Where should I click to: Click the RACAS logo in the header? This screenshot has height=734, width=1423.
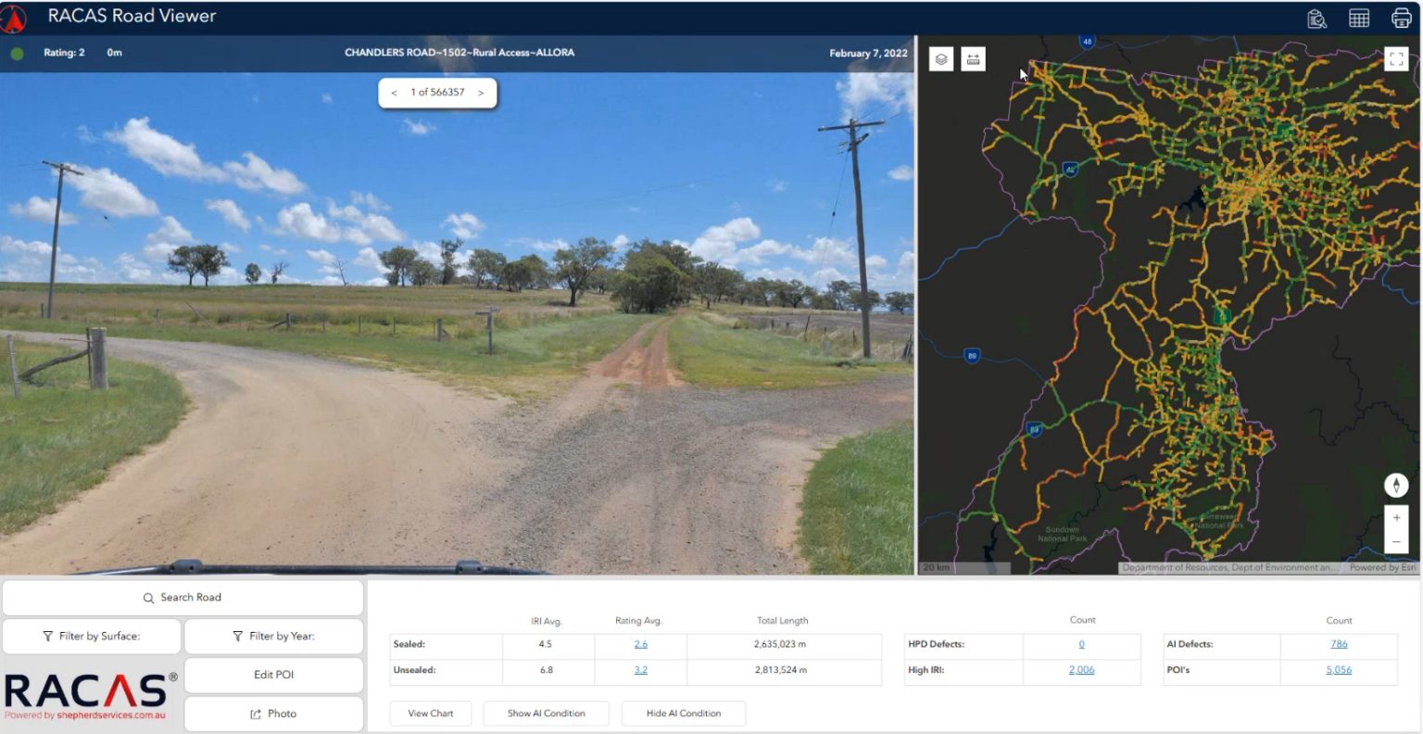pos(12,15)
